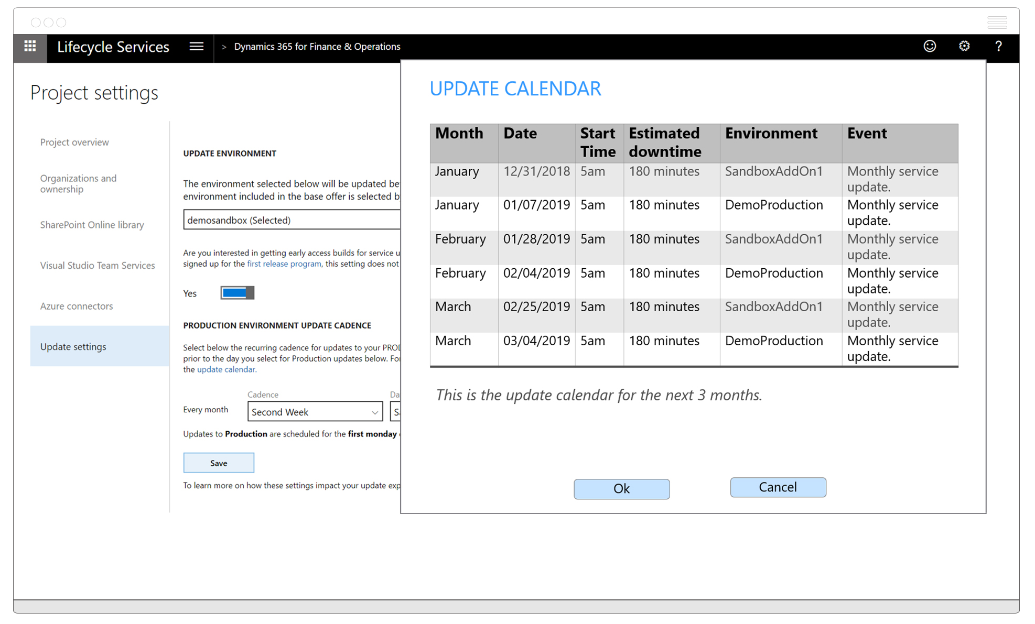
Task: Click the Dynamics 365 for Finance & Operations breadcrumb
Action: point(317,47)
